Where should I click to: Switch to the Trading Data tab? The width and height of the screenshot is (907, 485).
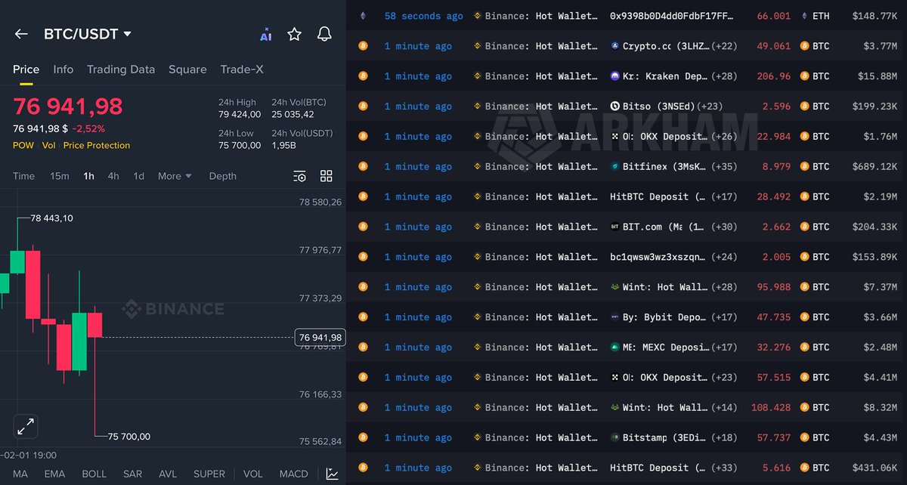point(121,69)
